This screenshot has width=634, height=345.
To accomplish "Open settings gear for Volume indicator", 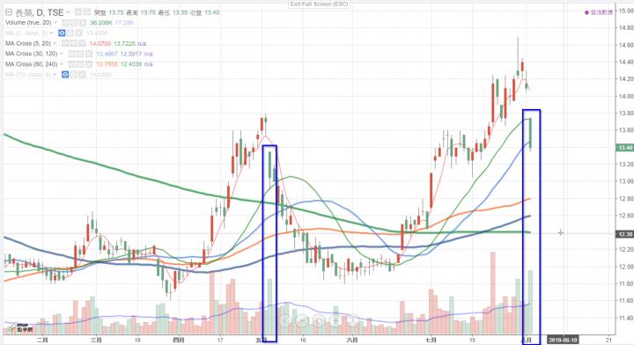I will coord(74,23).
